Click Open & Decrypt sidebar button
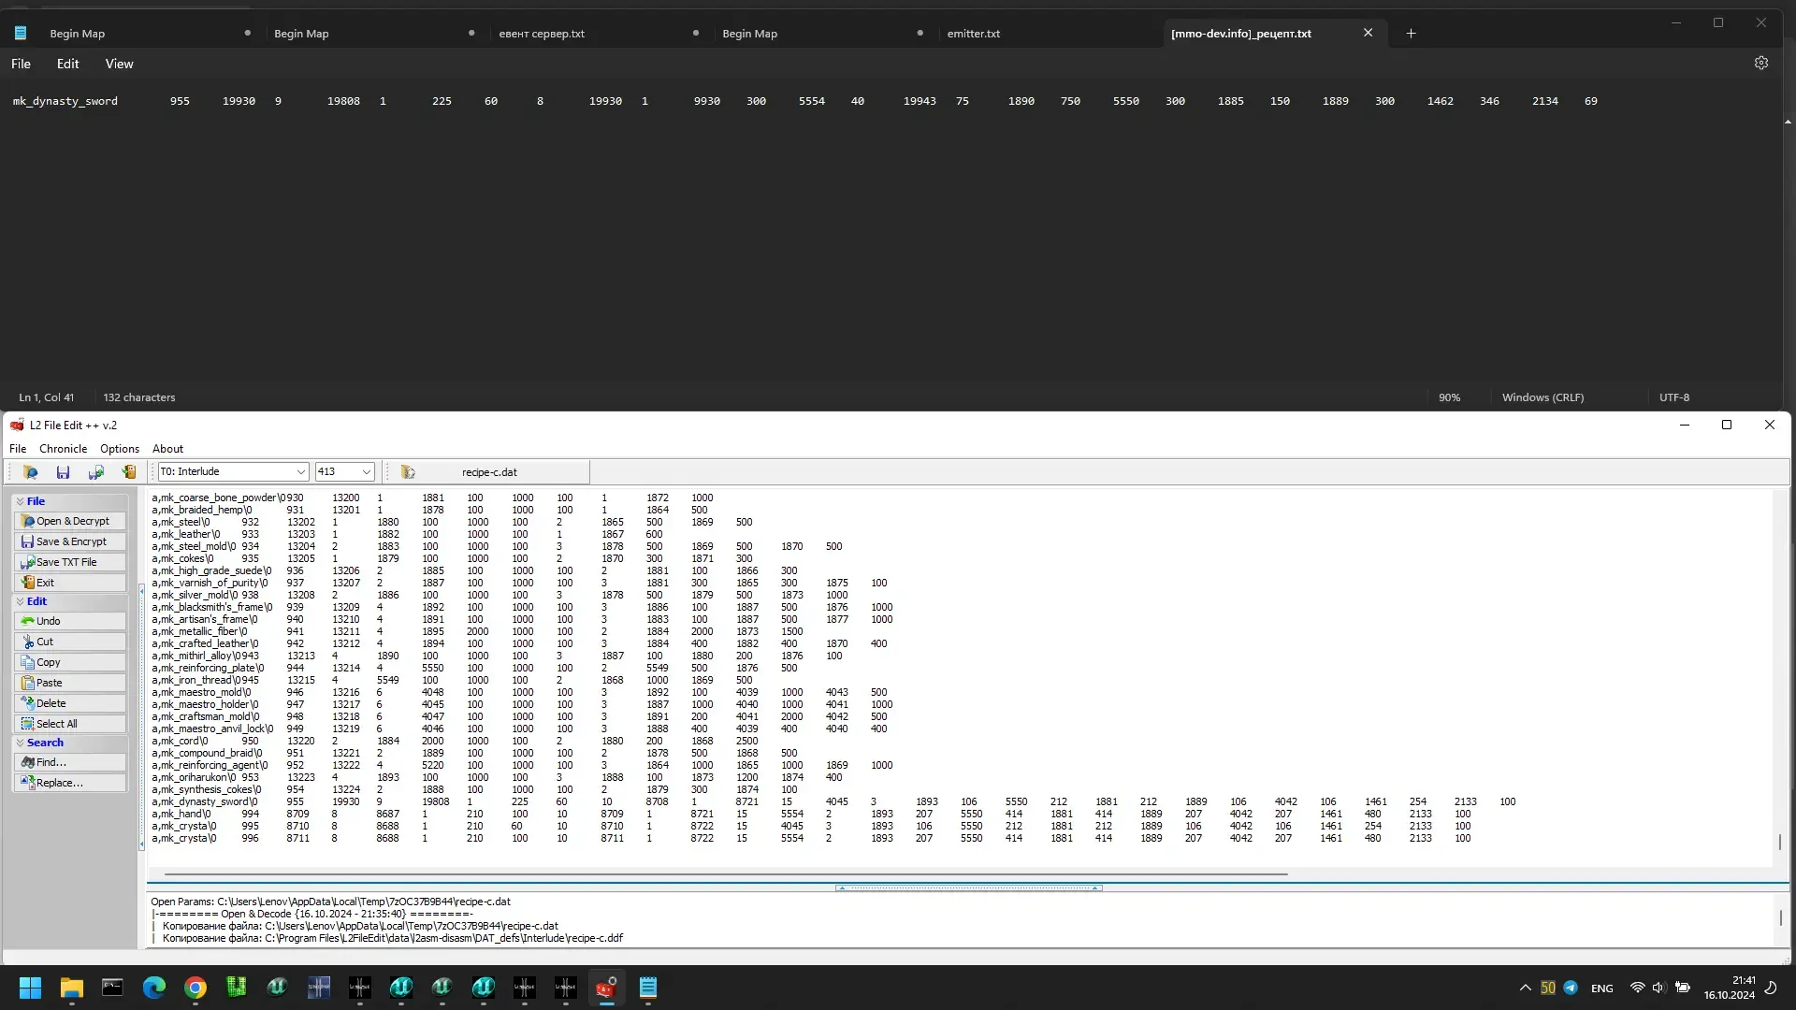This screenshot has width=1796, height=1010. click(70, 521)
